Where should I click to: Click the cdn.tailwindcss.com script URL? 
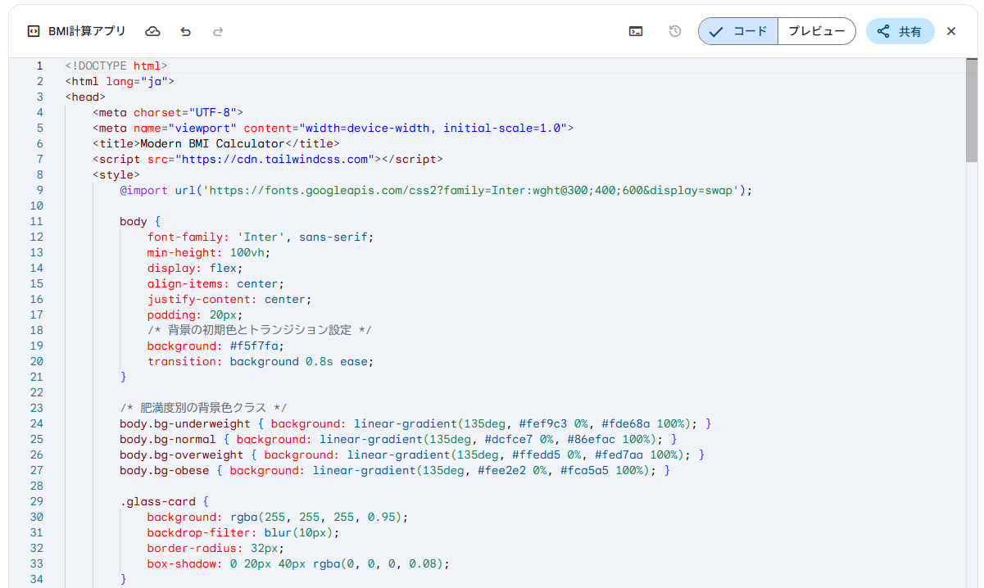(x=274, y=159)
